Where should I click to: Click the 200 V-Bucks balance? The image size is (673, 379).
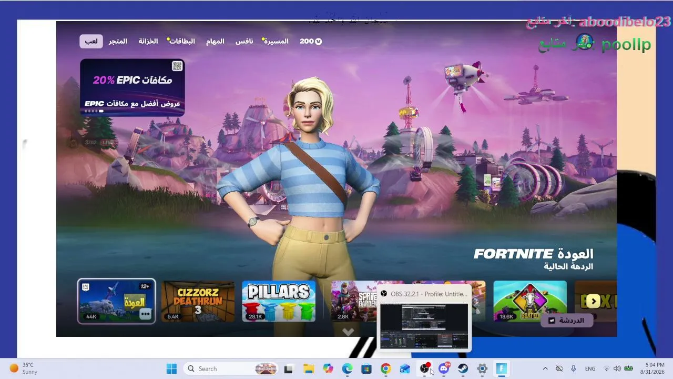click(x=311, y=41)
